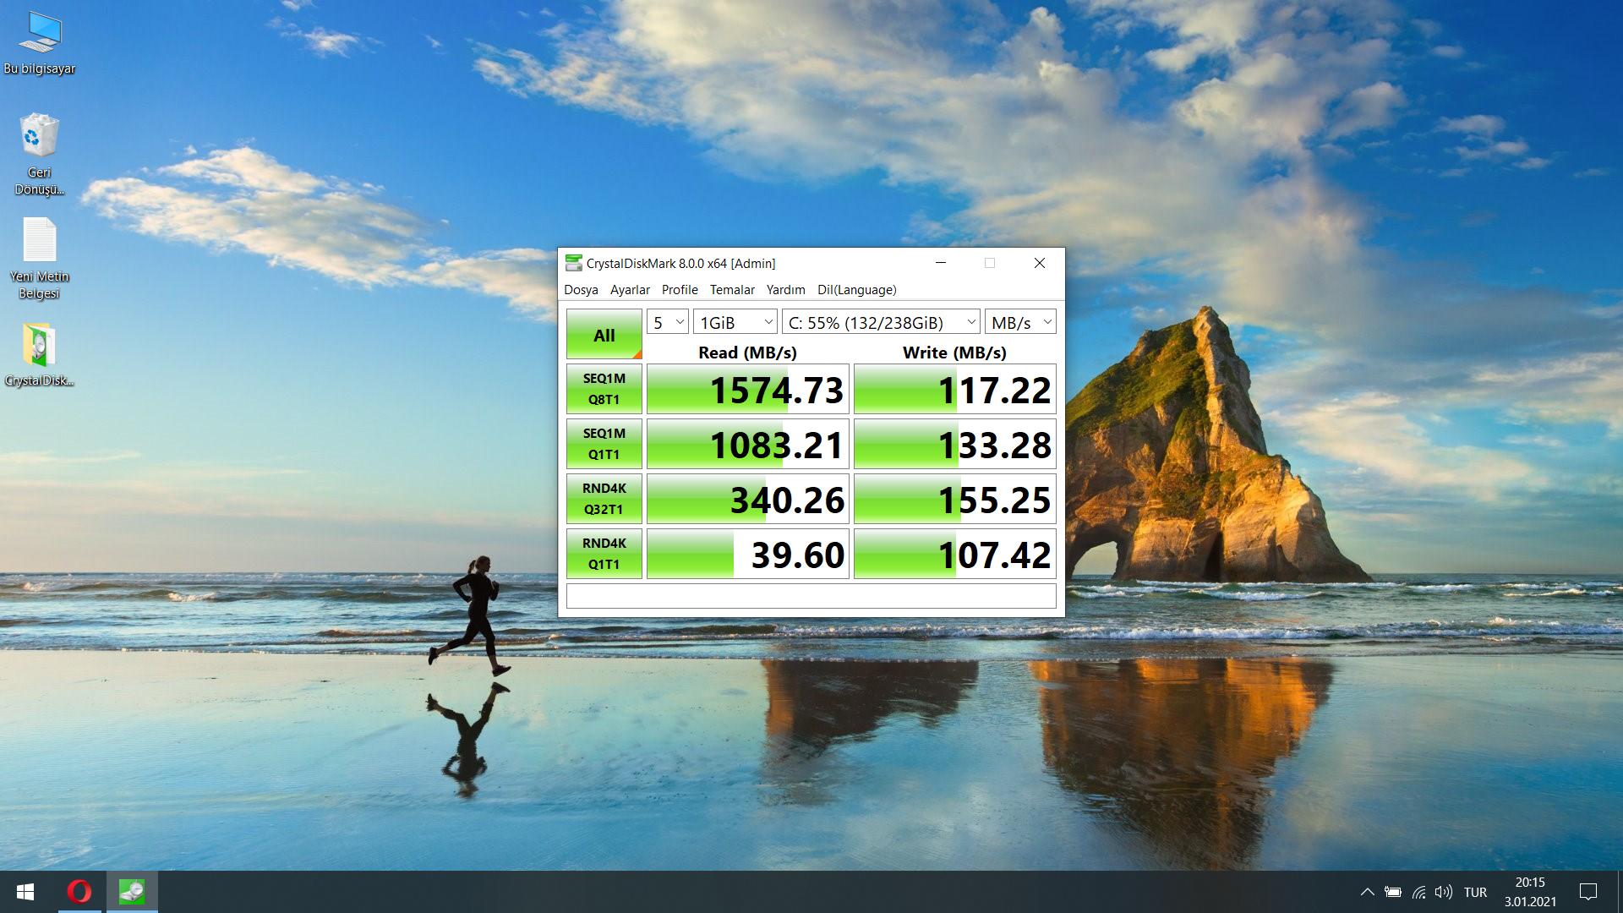1623x913 pixels.
Task: Click CrystalDiskMark taskbar icon
Action: 132,892
